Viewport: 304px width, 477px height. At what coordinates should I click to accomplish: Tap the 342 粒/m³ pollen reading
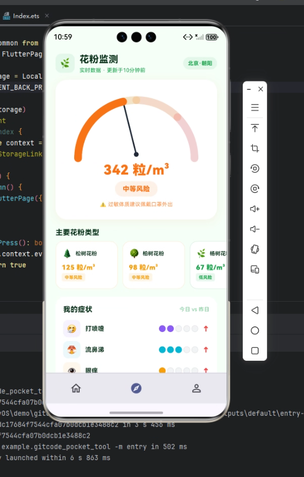136,170
